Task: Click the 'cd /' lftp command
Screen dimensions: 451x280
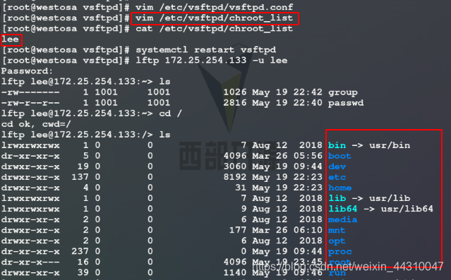Action: pyautogui.click(x=170, y=114)
